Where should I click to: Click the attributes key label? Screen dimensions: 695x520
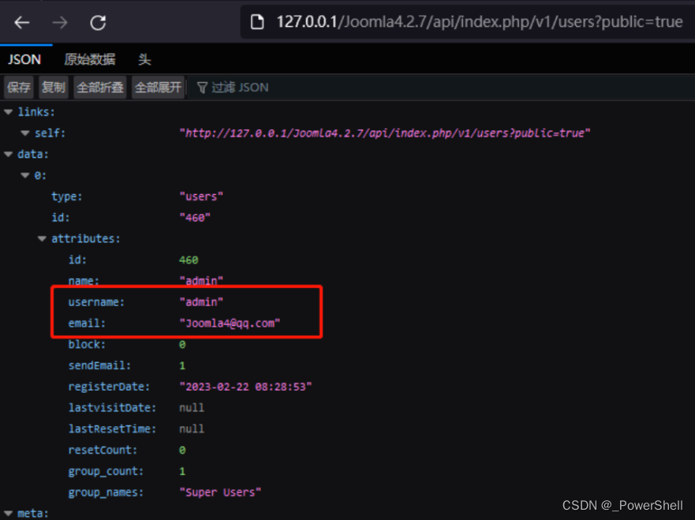86,239
